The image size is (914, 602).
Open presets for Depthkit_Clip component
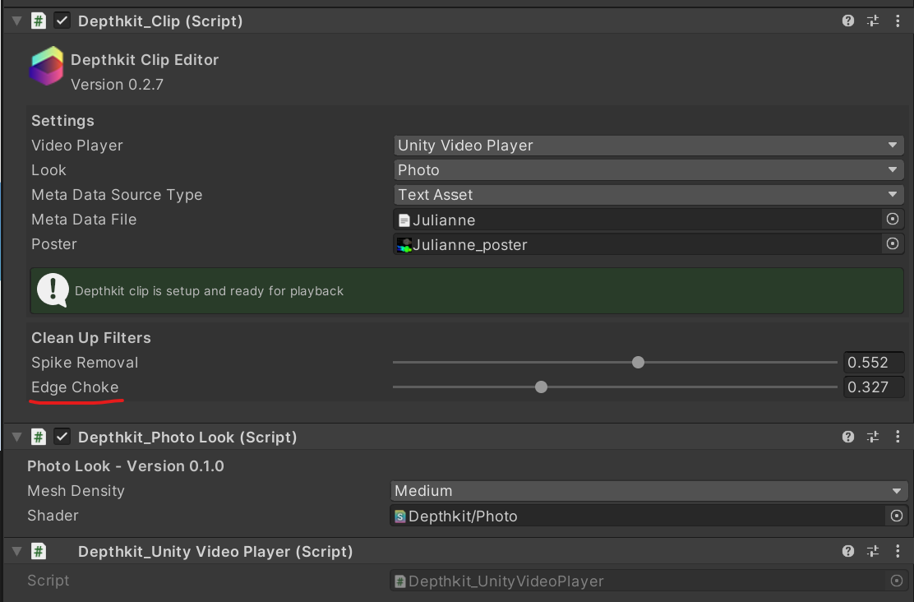tap(873, 21)
